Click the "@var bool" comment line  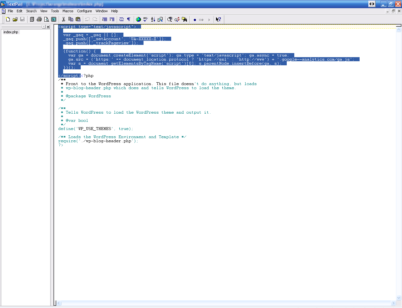[75, 121]
